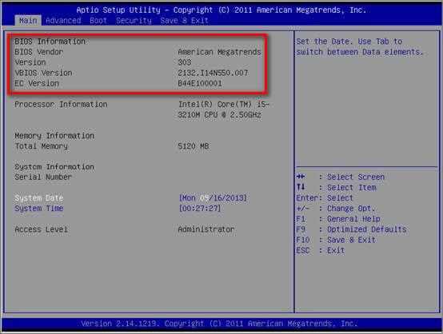Go to the Security tab
Image resolution: width=443 pixels, height=334 pixels.
pos(134,21)
